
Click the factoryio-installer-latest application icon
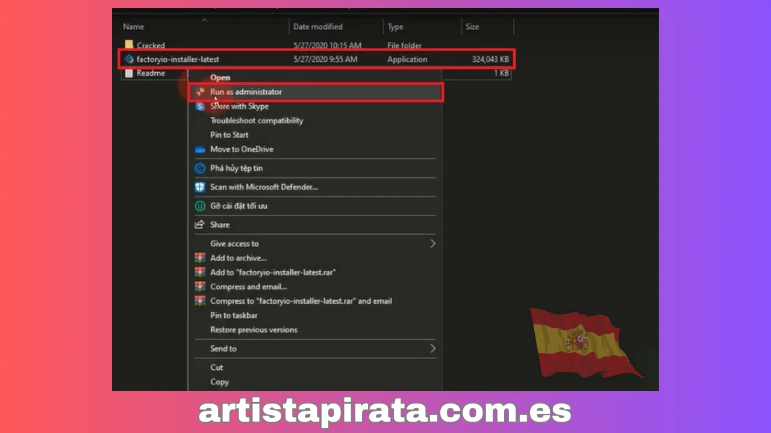(129, 59)
